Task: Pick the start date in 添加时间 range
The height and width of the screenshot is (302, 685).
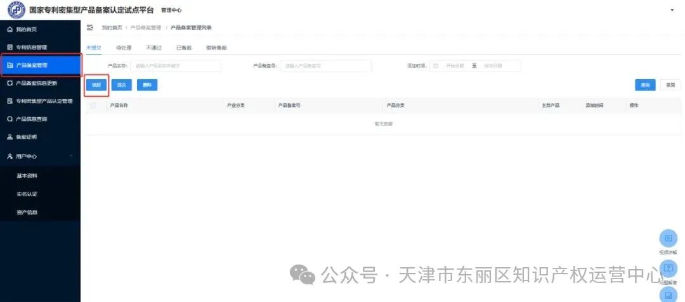Action: point(455,66)
